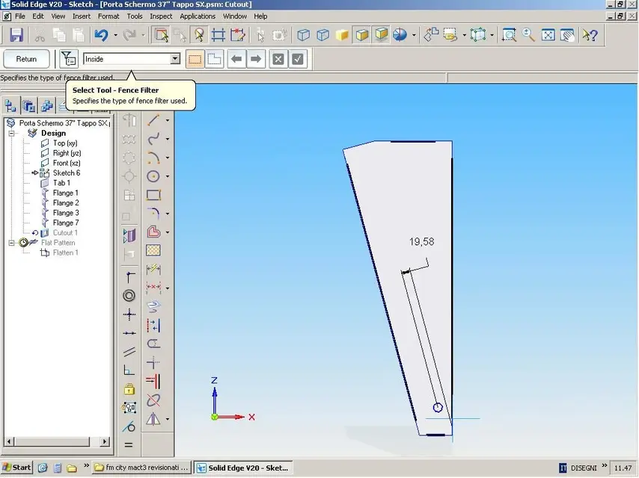Click the Parallel relationship icon

[x=129, y=352]
